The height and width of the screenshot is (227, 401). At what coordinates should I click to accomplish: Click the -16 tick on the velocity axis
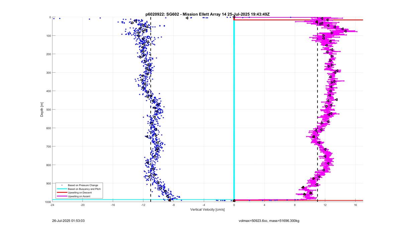113,205
